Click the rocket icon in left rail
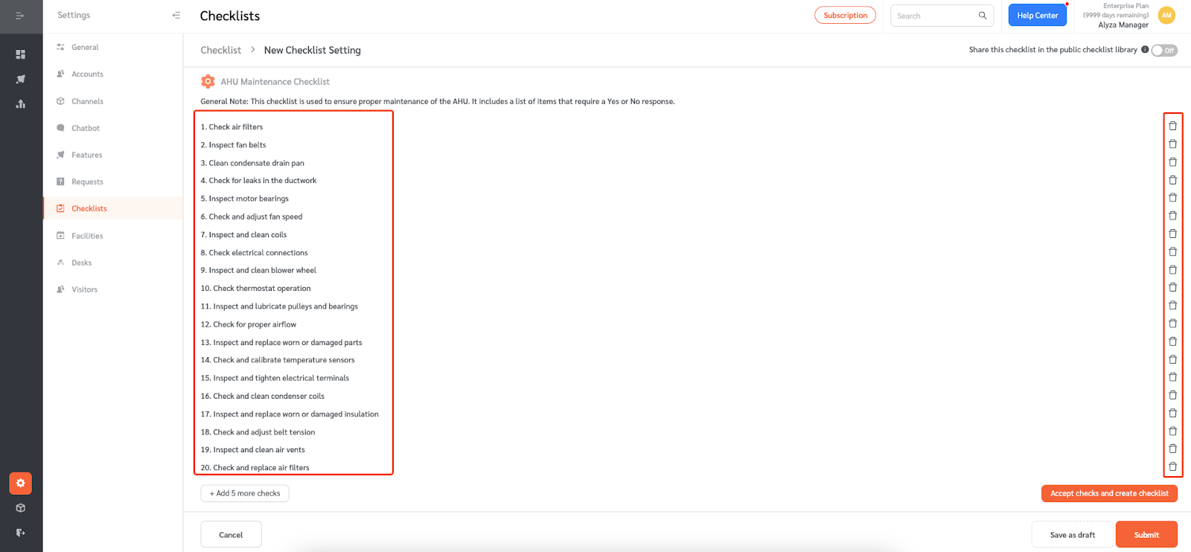 (x=21, y=79)
